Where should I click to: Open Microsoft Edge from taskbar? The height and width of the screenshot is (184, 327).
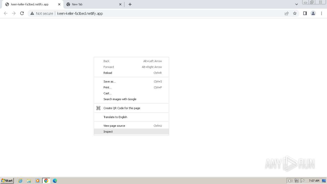click(55, 181)
